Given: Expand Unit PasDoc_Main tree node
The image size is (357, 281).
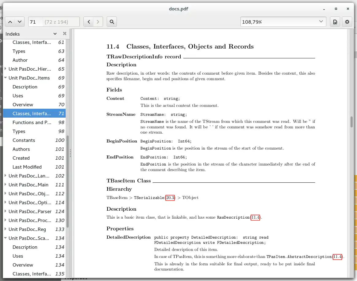Looking at the screenshot, I should [x=5, y=184].
